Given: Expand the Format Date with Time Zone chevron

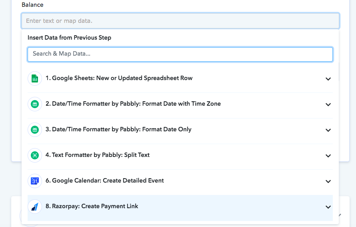Looking at the screenshot, I should 328,104.
